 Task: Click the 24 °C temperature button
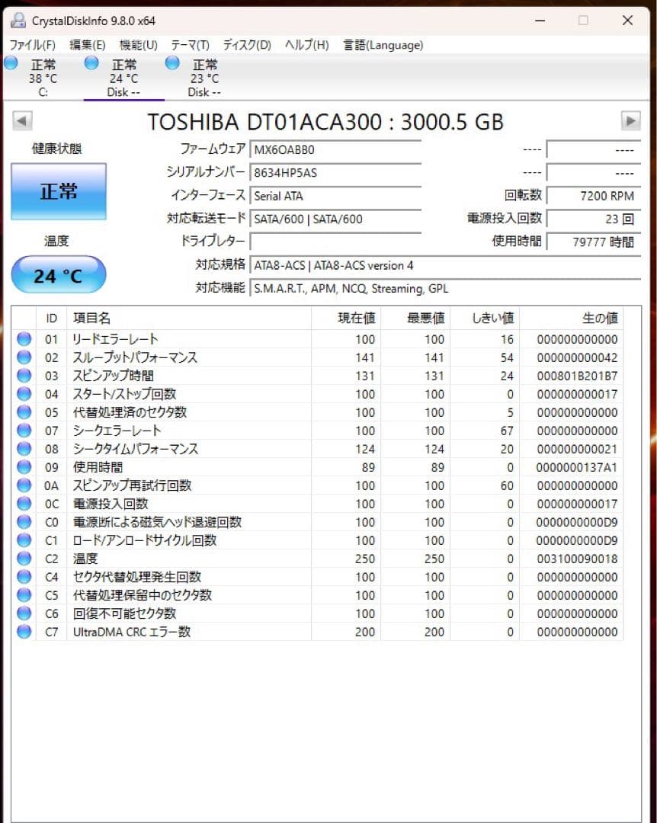tap(58, 275)
